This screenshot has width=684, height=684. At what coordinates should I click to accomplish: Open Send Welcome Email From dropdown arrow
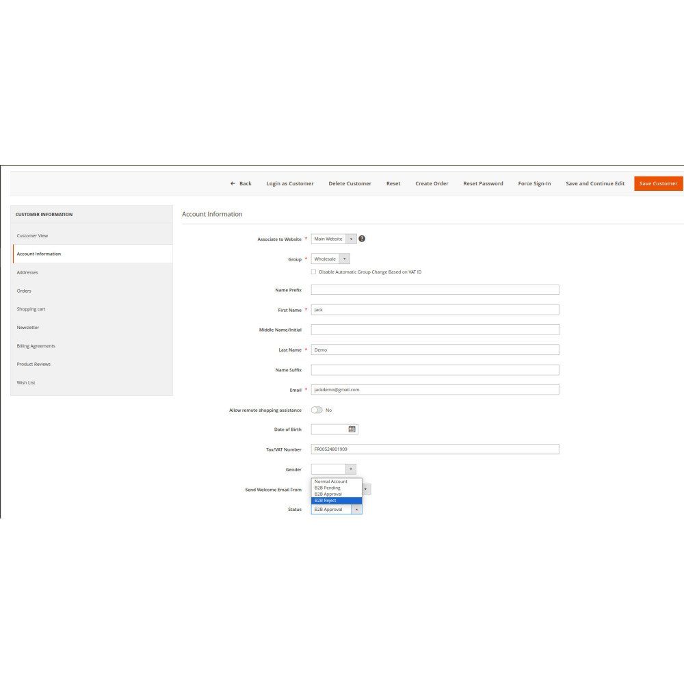366,490
